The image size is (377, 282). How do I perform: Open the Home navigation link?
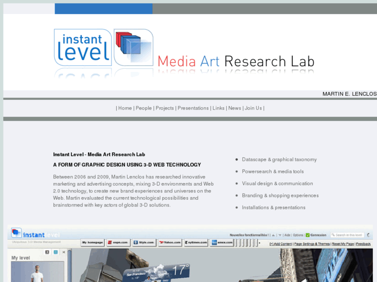pos(125,108)
